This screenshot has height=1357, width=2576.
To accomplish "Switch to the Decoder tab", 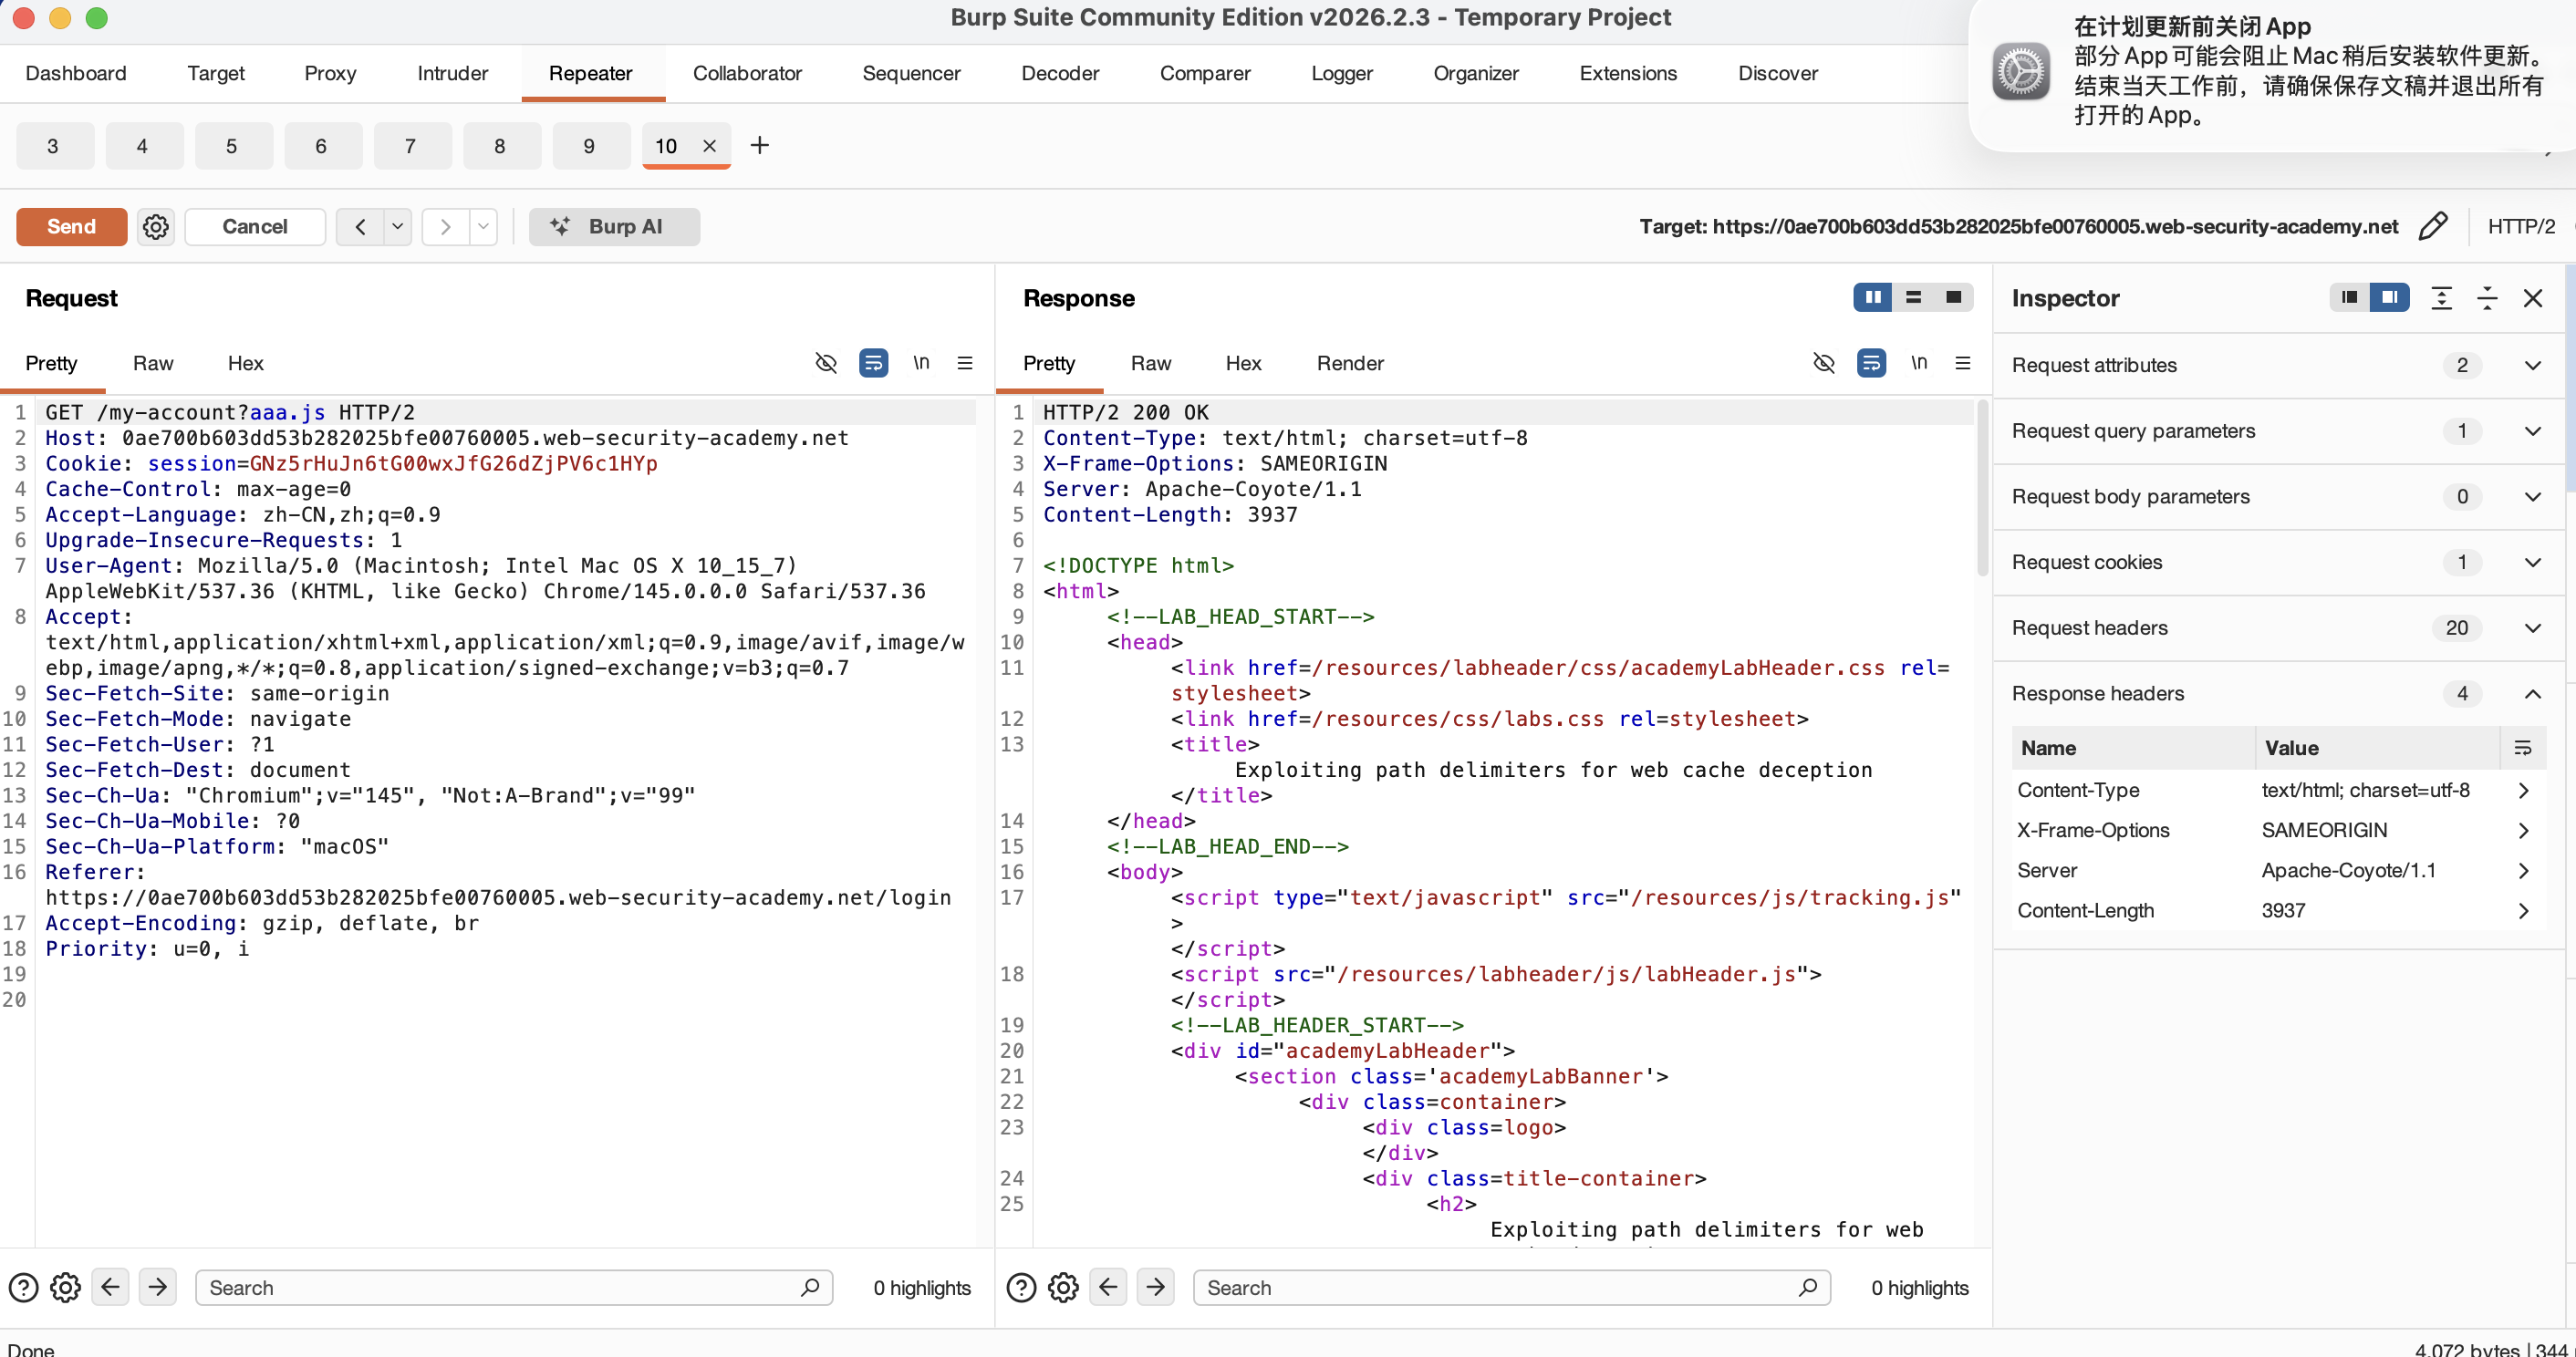I will [x=1060, y=73].
